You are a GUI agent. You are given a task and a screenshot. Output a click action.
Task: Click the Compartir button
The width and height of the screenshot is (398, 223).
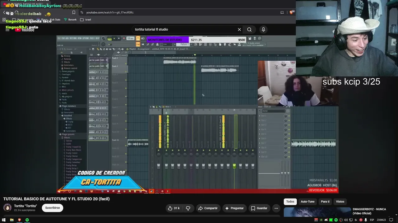[208, 208]
